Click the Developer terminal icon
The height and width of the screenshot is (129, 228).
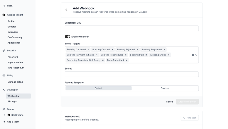(x=4, y=90)
